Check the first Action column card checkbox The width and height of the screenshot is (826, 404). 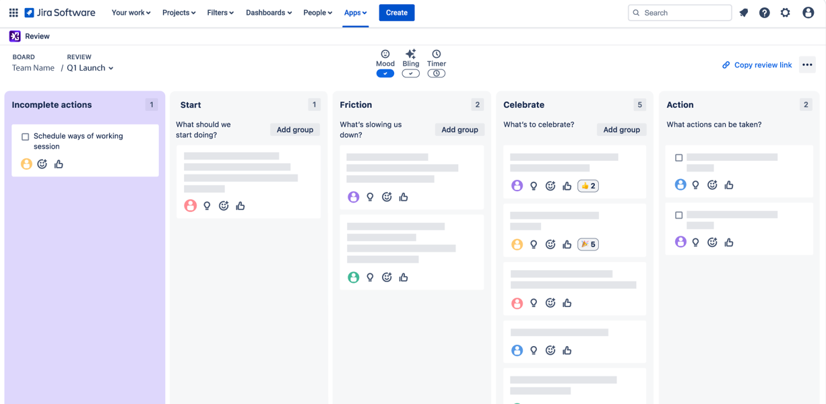tap(679, 158)
